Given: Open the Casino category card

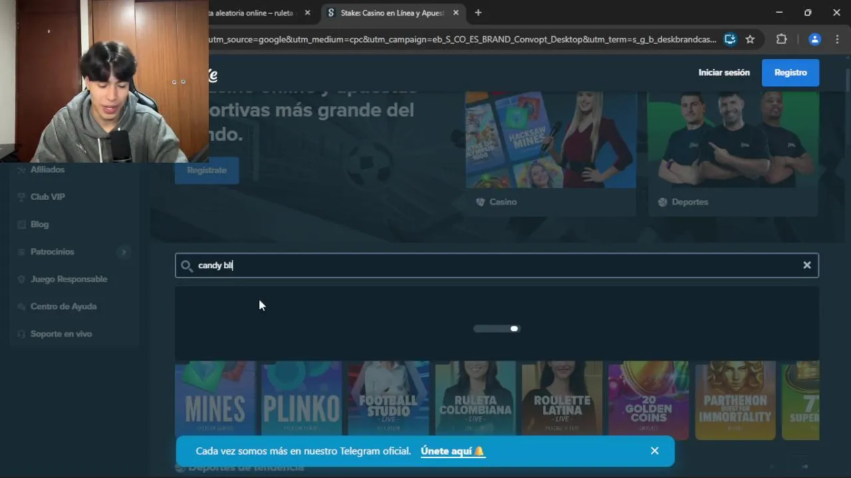Looking at the screenshot, I should click(x=551, y=153).
